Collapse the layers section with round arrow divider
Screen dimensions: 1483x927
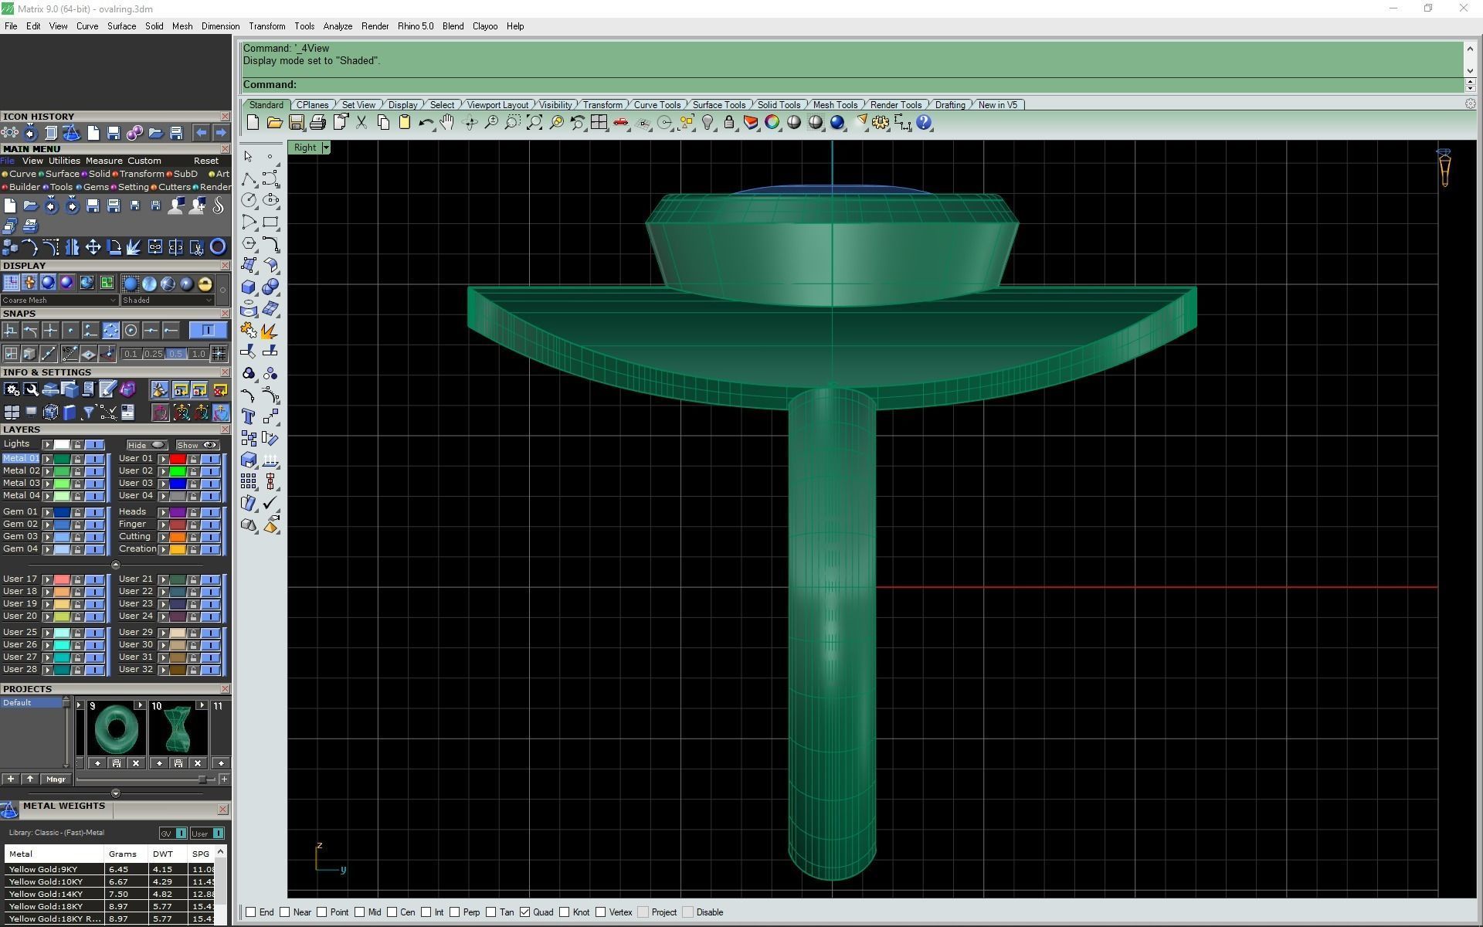pyautogui.click(x=116, y=565)
